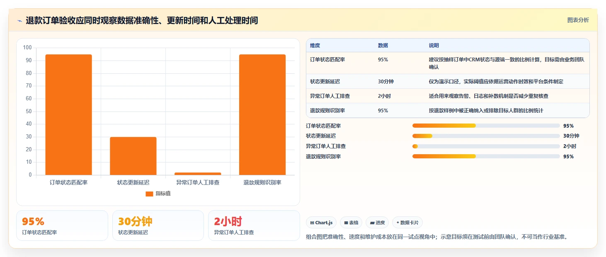The image size is (606, 257).
Task: Click the 30分钟 value in table
Action: 386,82
